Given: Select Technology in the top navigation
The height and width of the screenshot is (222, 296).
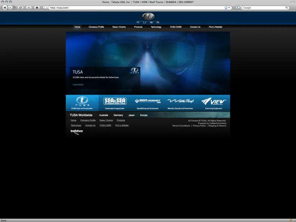Looking at the screenshot, I should pyautogui.click(x=156, y=27).
